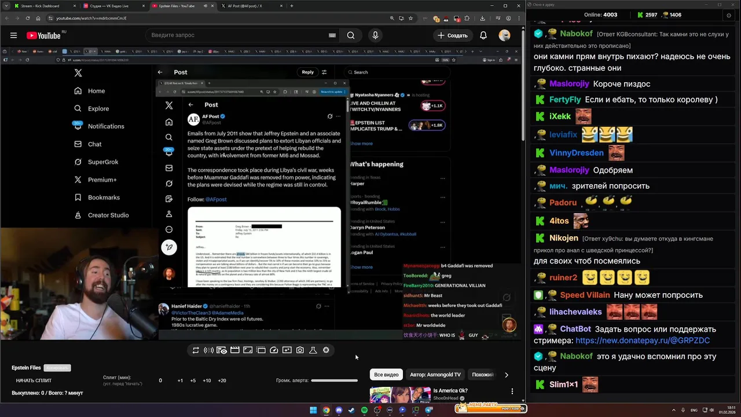The height and width of the screenshot is (417, 741).
Task: Open options for Is America Ok? video
Action: tap(512, 392)
